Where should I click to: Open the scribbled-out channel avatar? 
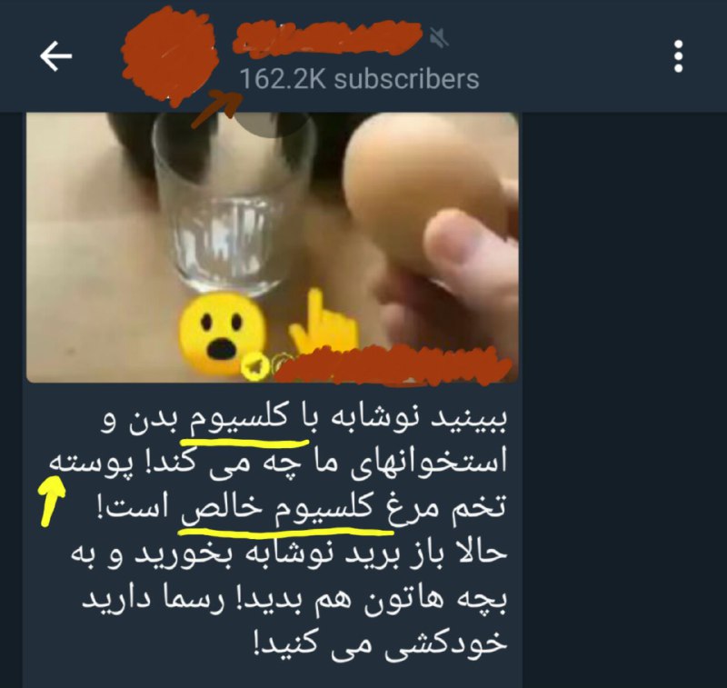(x=170, y=56)
